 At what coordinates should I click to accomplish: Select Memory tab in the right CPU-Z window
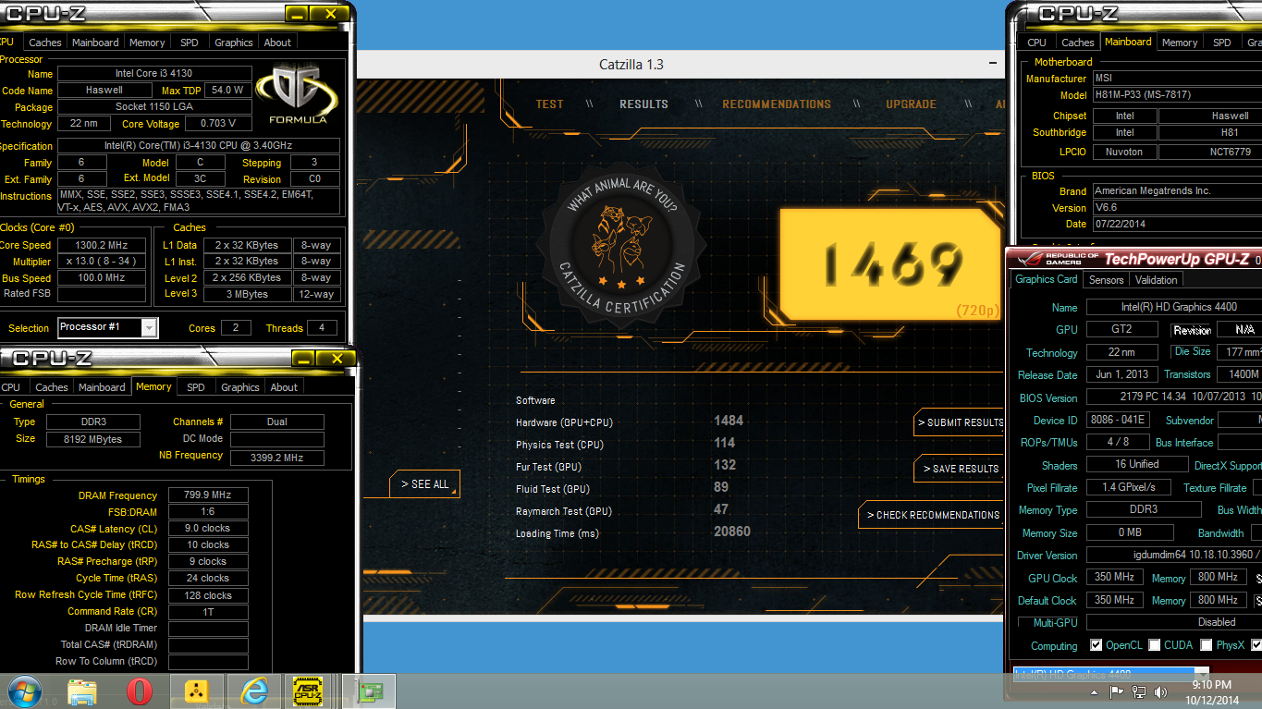coord(1180,43)
